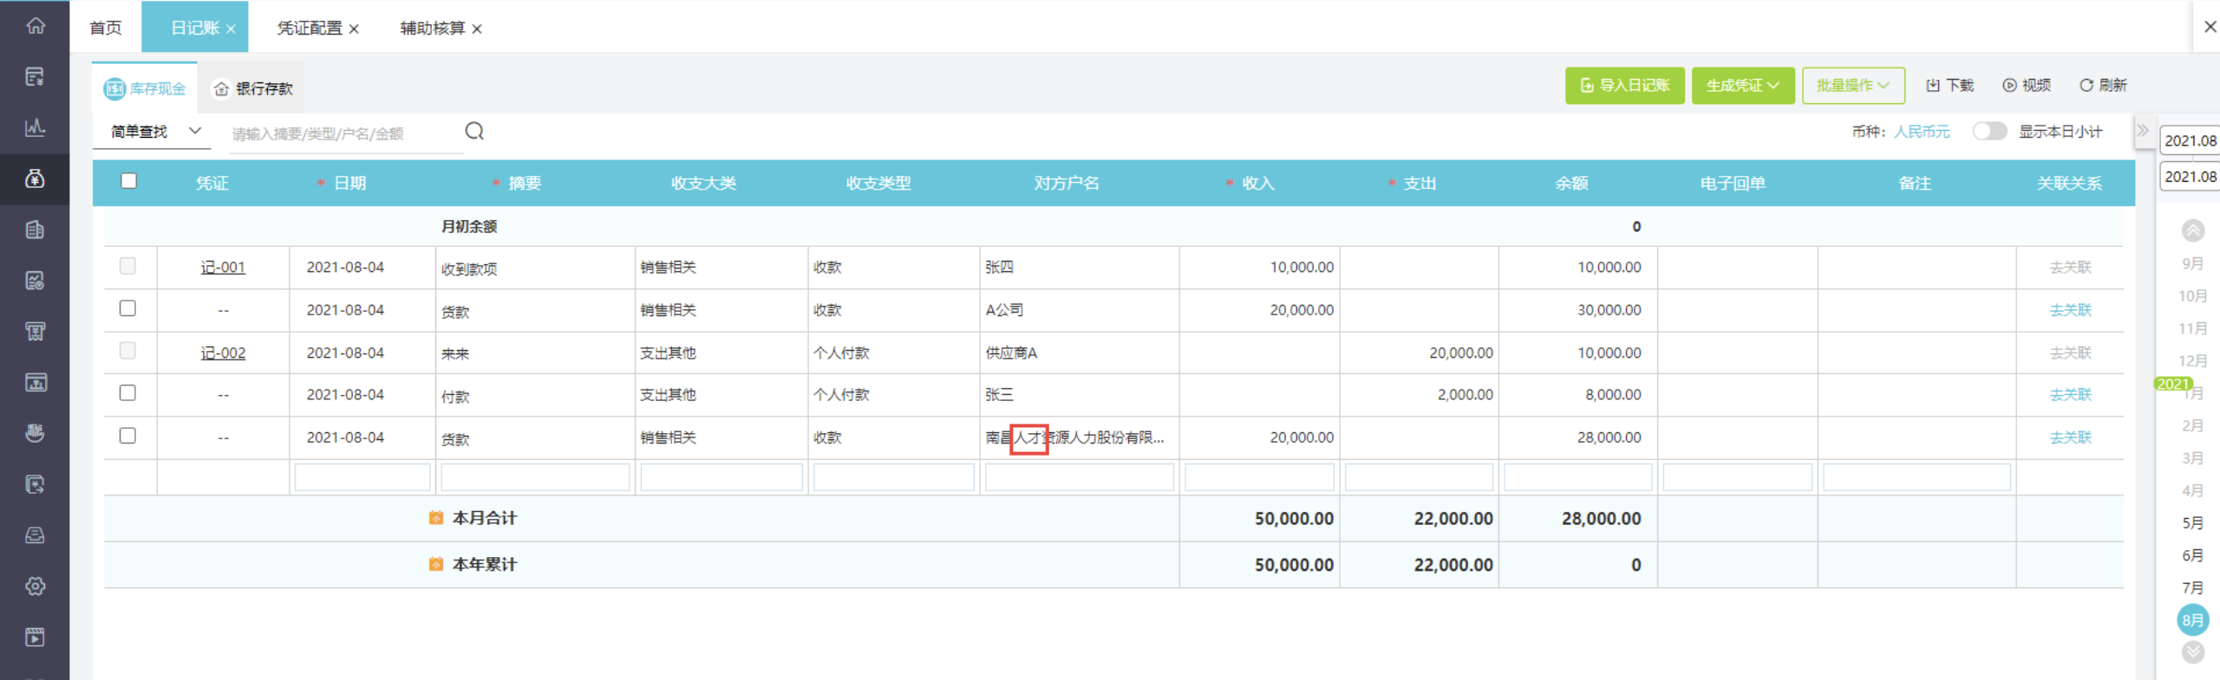Click 去关联 link in 南昌人才资源 row
This screenshot has width=2220, height=680.
(x=2070, y=437)
